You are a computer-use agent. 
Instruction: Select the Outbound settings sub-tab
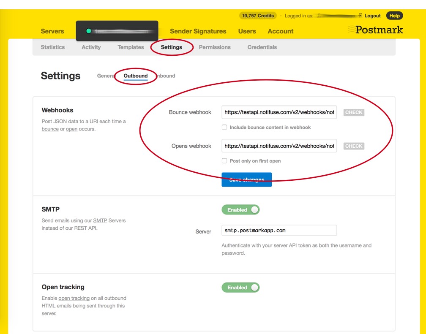click(x=136, y=76)
